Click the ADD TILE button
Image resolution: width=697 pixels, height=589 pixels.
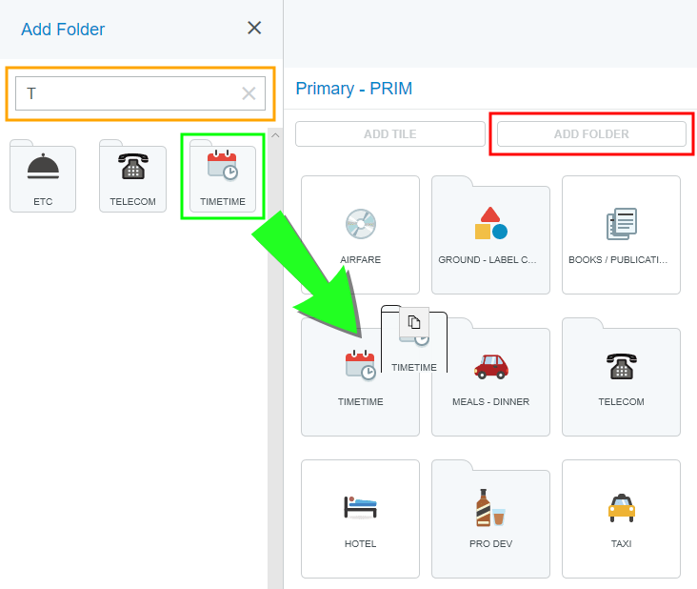pyautogui.click(x=390, y=134)
